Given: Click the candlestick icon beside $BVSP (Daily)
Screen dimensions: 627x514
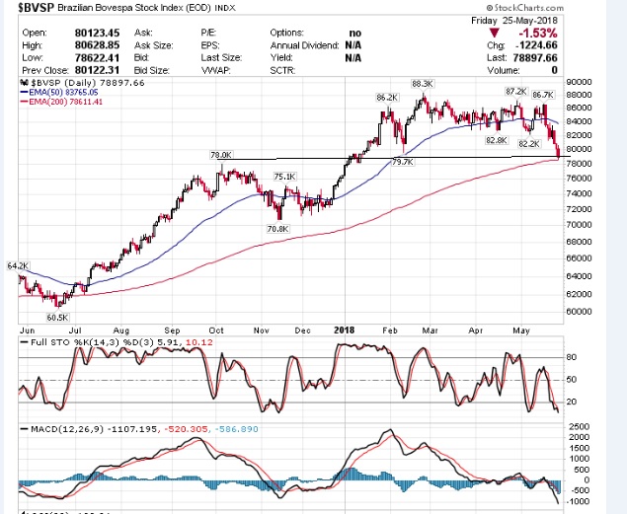Looking at the screenshot, I should [24, 83].
